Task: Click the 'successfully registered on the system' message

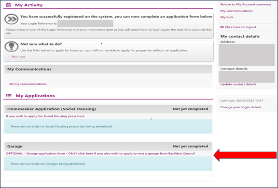Action: click(x=116, y=16)
